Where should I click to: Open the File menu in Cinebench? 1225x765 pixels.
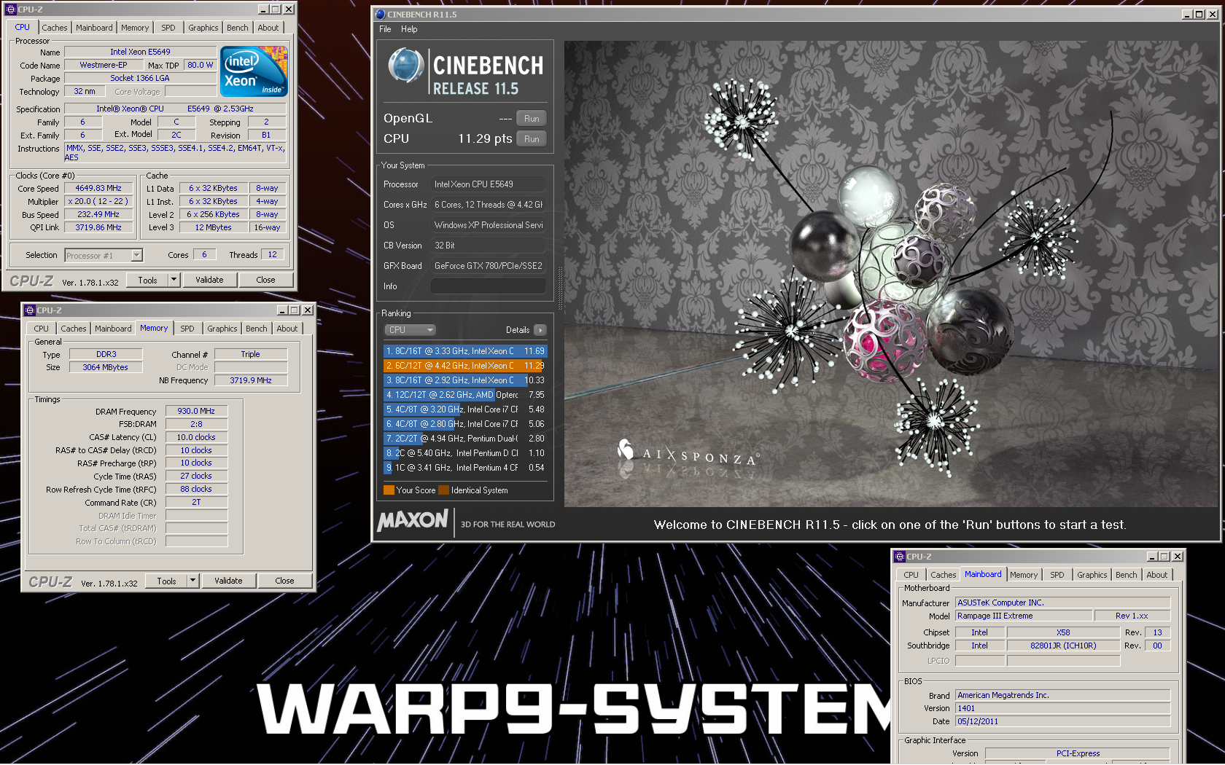(385, 29)
